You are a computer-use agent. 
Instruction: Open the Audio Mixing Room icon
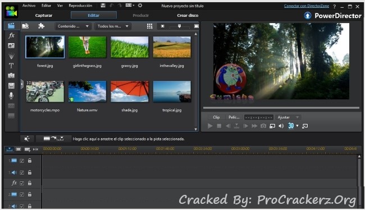(x=11, y=86)
